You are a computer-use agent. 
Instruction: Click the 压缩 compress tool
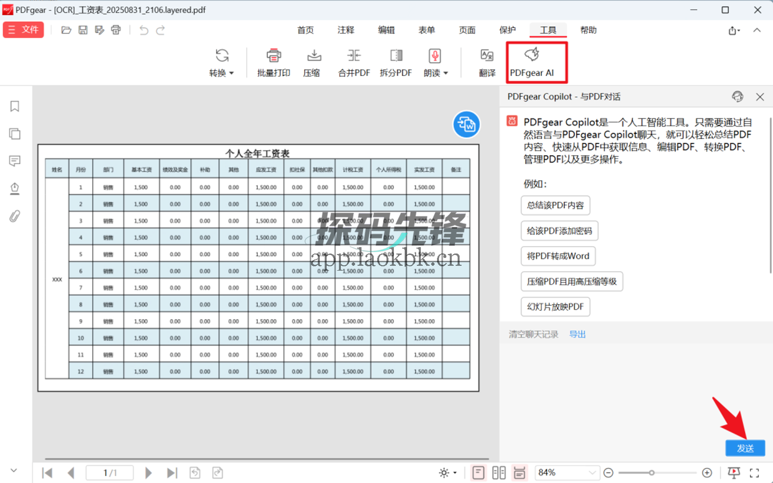[x=312, y=63]
